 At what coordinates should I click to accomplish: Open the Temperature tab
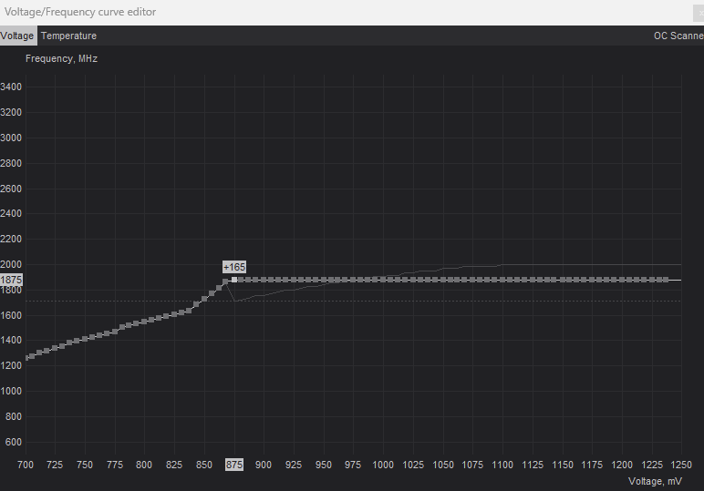pyautogui.click(x=68, y=36)
